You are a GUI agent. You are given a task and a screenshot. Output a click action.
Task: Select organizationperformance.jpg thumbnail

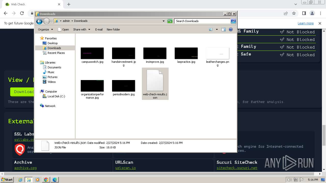[92, 86]
